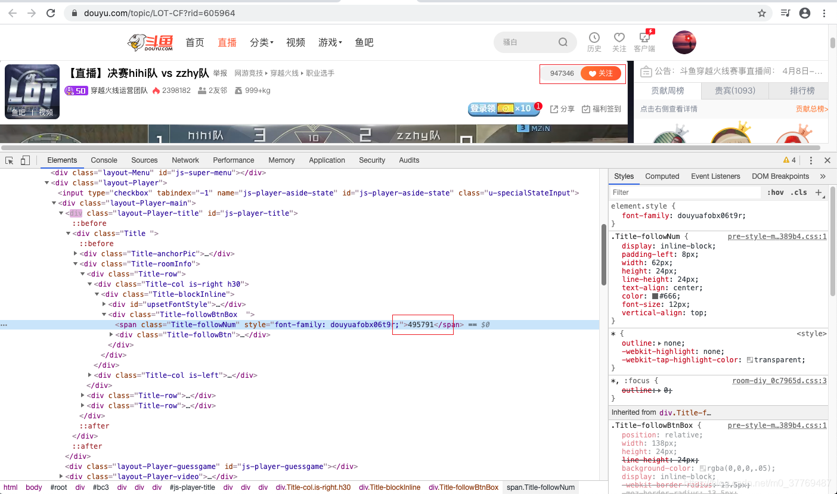Image resolution: width=837 pixels, height=494 pixels.
Task: Select the 排行榜 tab
Action: 802,91
